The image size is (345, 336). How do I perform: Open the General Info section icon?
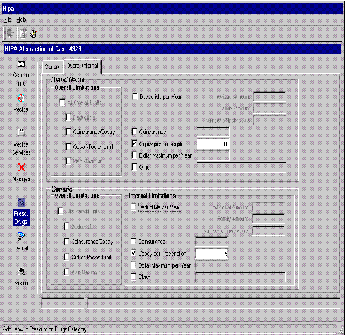(x=21, y=64)
